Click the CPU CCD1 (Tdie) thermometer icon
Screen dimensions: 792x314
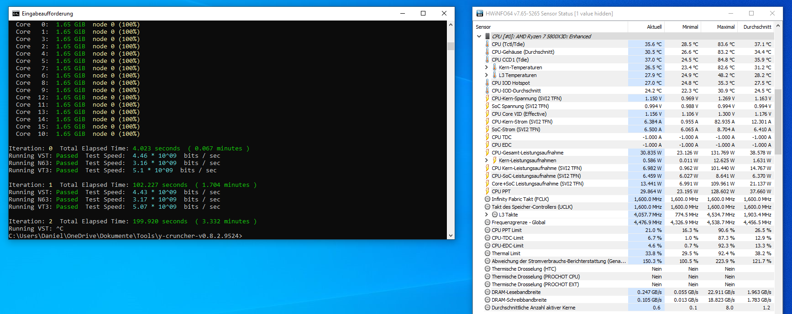(487, 60)
